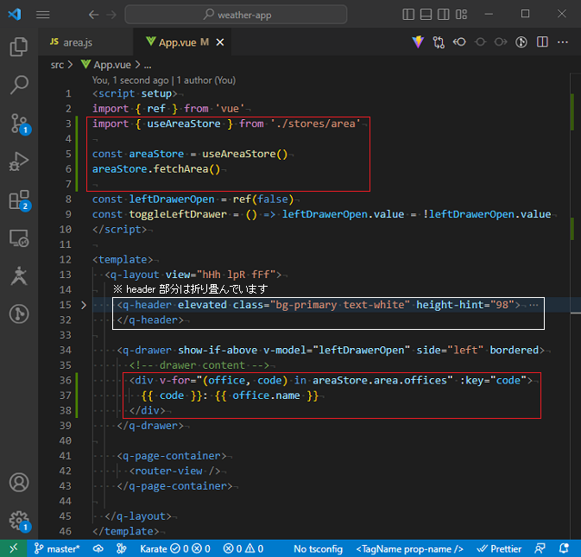Click 'areaStore.fetchArea()' on line 6

point(156,169)
